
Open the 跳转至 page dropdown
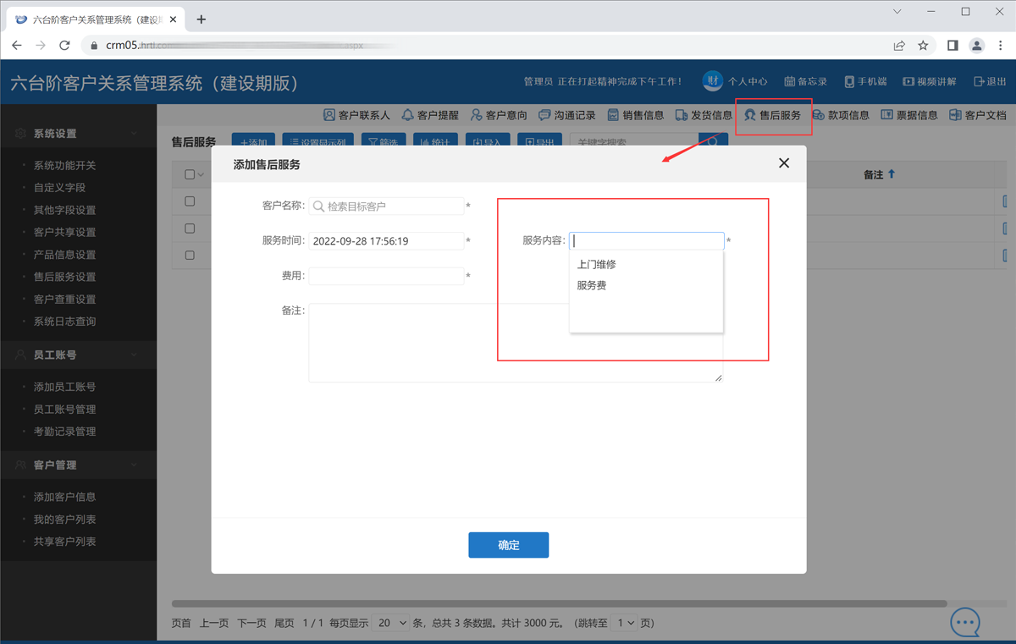coord(625,623)
